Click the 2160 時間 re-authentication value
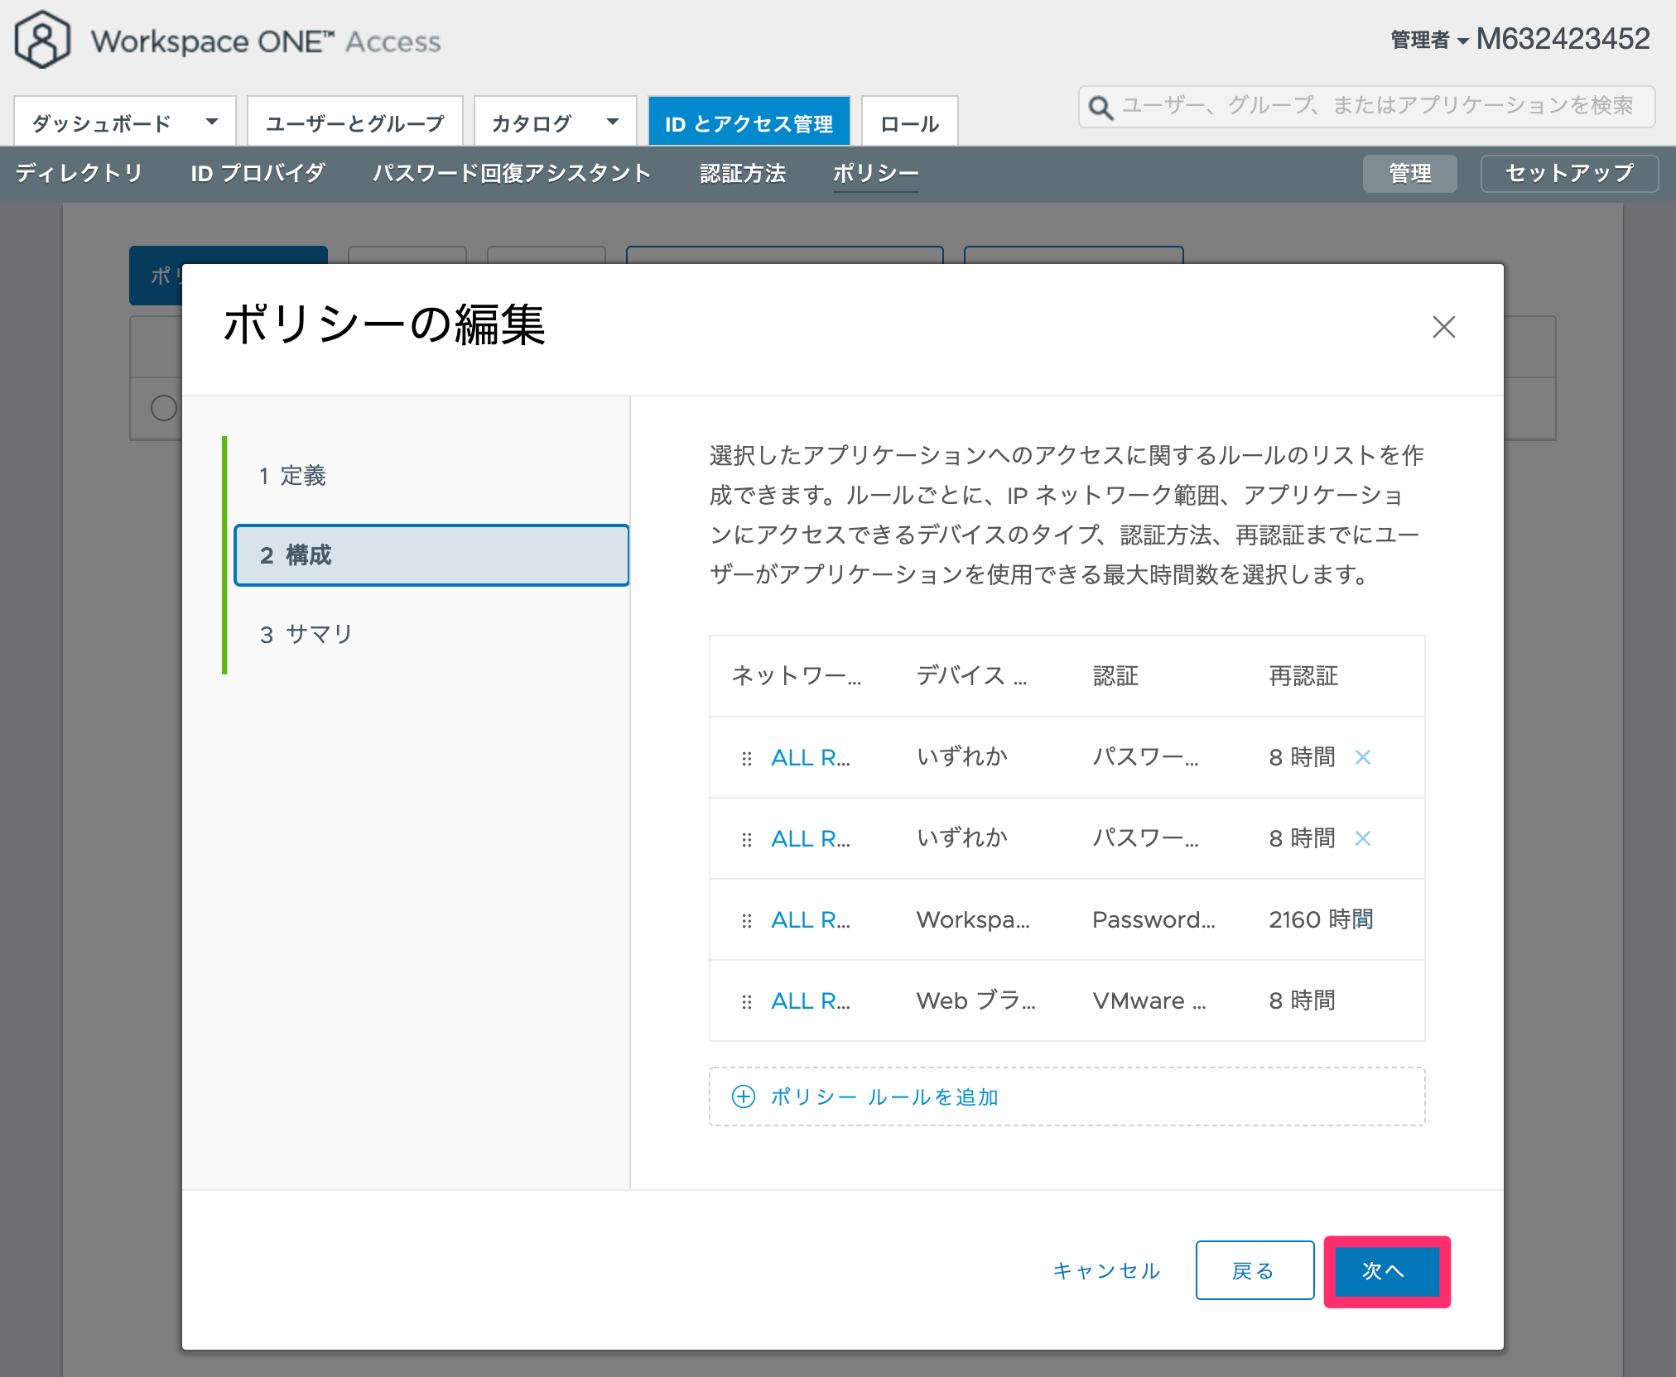This screenshot has height=1377, width=1676. point(1321,919)
